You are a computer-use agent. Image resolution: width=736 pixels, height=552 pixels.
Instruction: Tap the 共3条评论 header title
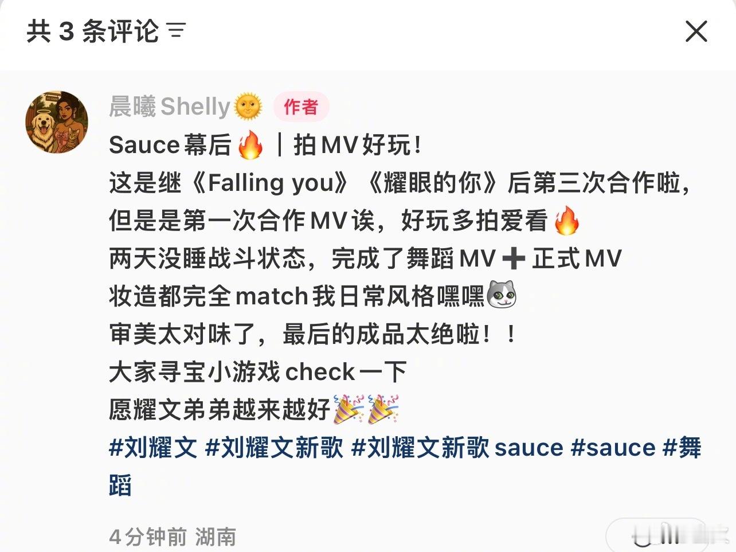point(92,31)
